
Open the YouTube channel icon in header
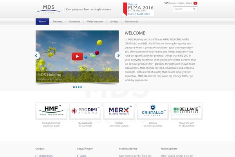click(x=195, y=3)
